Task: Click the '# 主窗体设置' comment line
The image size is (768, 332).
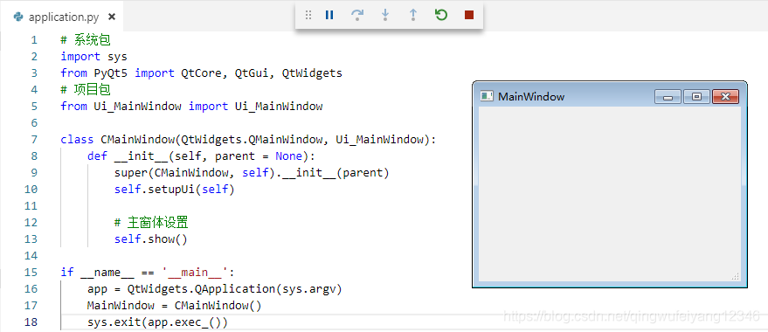Action: [151, 223]
